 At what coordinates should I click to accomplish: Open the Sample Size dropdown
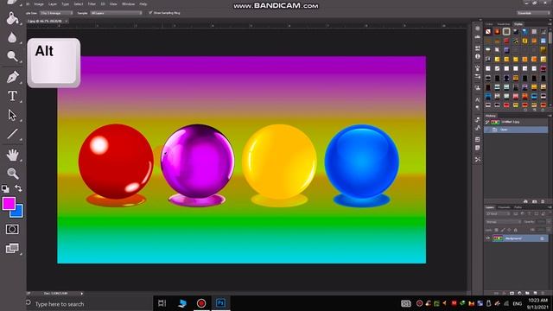pyautogui.click(x=56, y=13)
